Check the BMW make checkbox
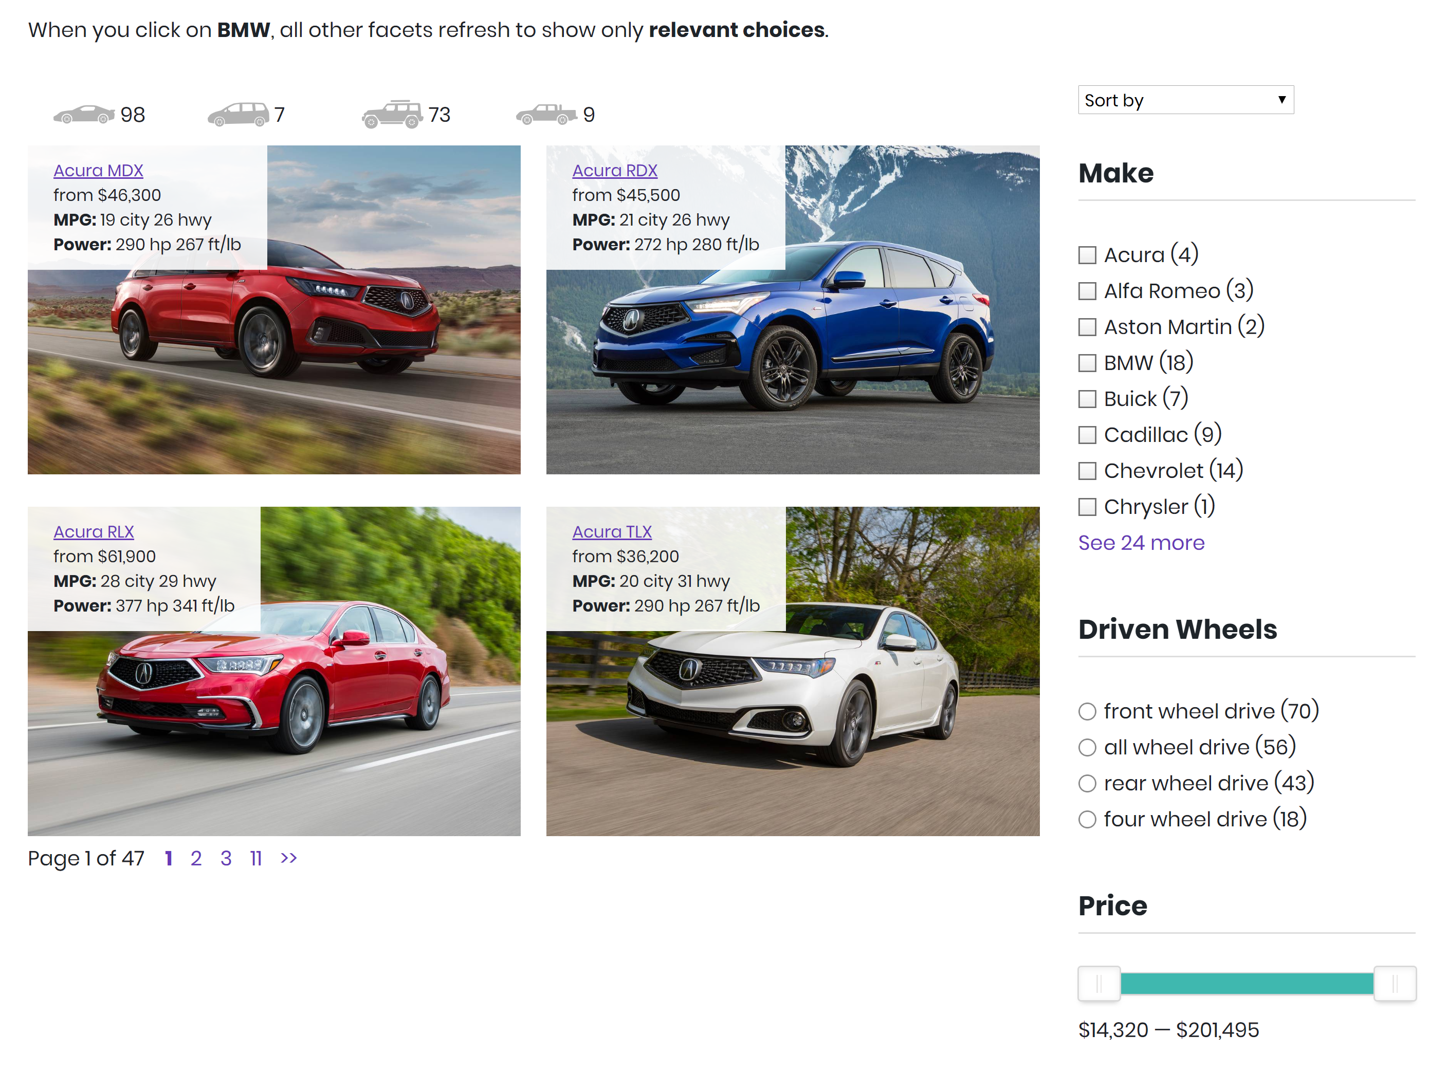This screenshot has width=1447, height=1071. 1087,363
